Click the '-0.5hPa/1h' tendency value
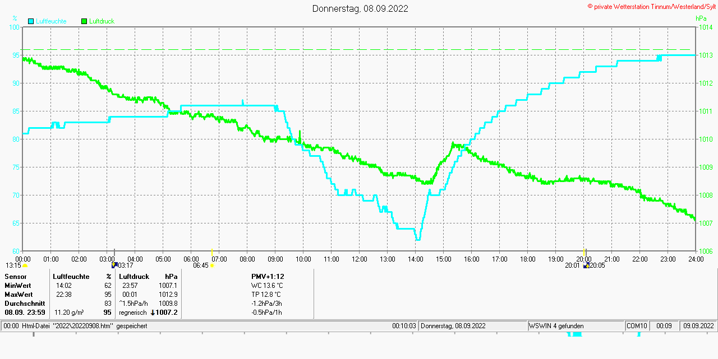Screen dimensions: 718x359 (267, 313)
